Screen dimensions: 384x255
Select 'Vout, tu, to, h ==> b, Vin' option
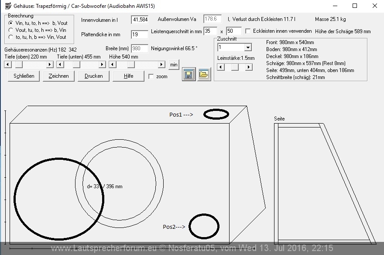pyautogui.click(x=11, y=30)
